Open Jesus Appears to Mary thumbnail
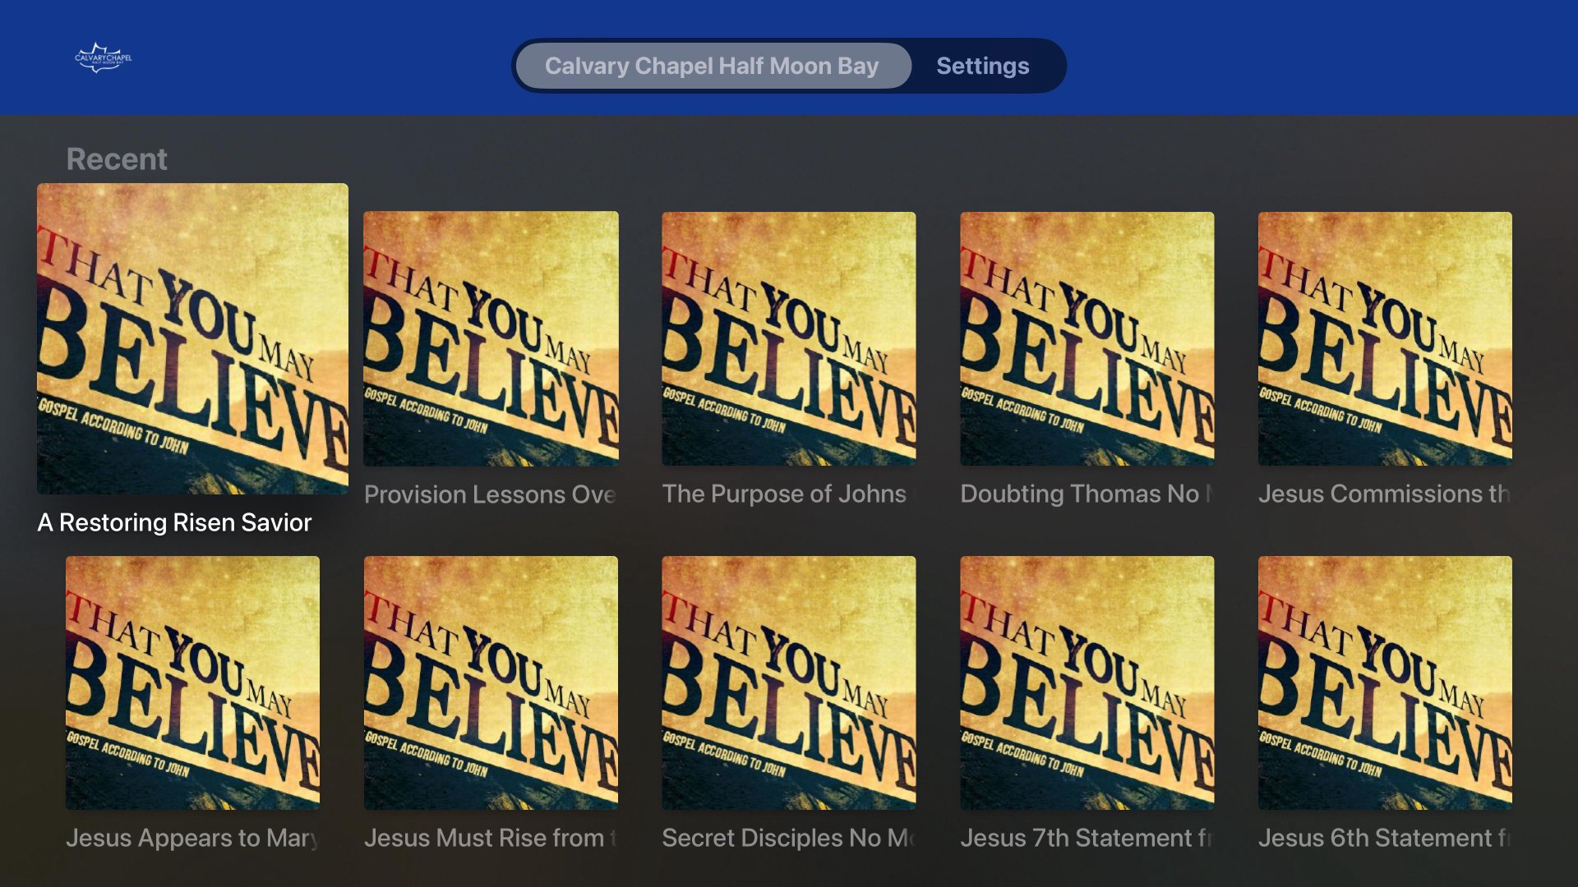Image resolution: width=1578 pixels, height=887 pixels. pyautogui.click(x=192, y=682)
